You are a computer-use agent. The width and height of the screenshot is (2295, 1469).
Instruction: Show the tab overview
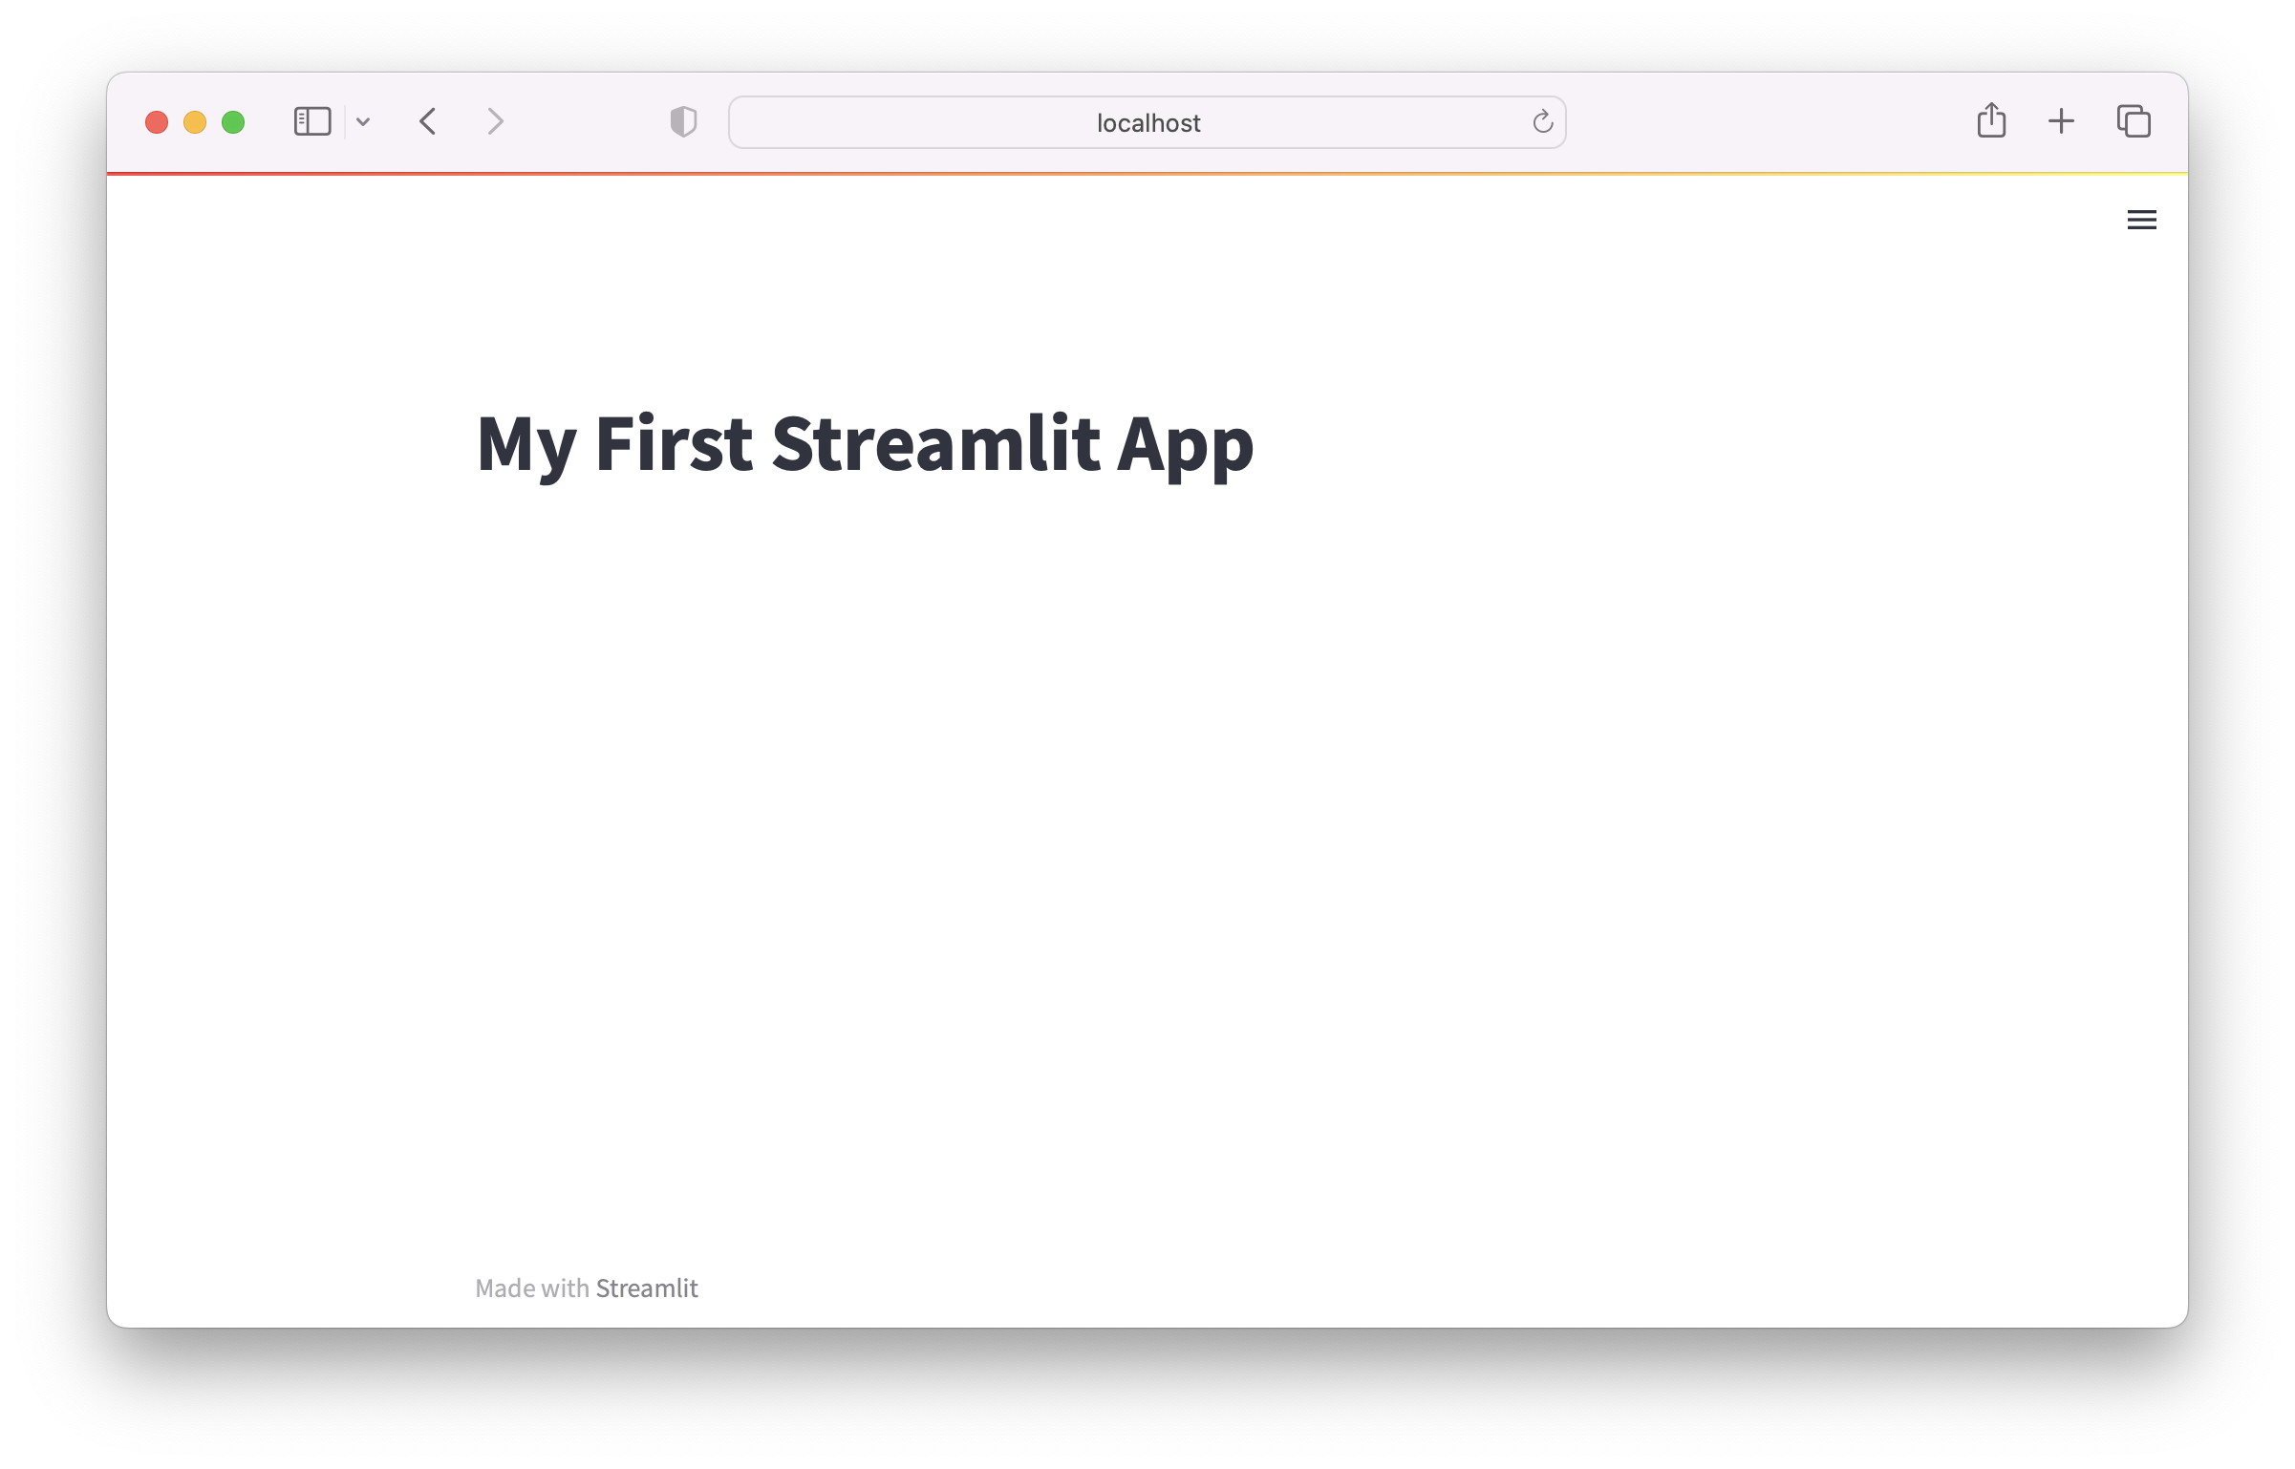(2134, 121)
